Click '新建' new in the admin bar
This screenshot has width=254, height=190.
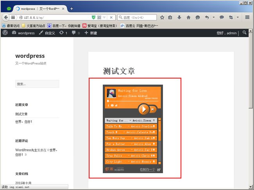[91, 33]
